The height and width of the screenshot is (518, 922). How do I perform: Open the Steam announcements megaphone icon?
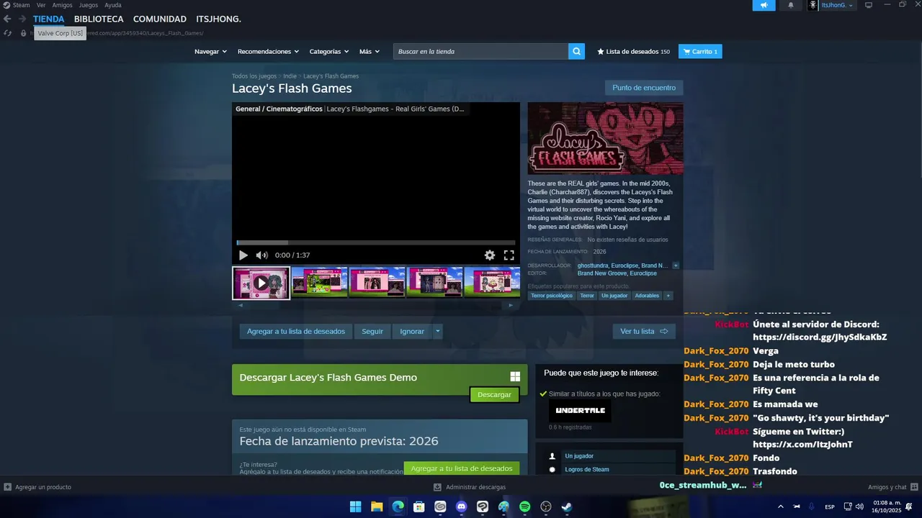tap(764, 5)
